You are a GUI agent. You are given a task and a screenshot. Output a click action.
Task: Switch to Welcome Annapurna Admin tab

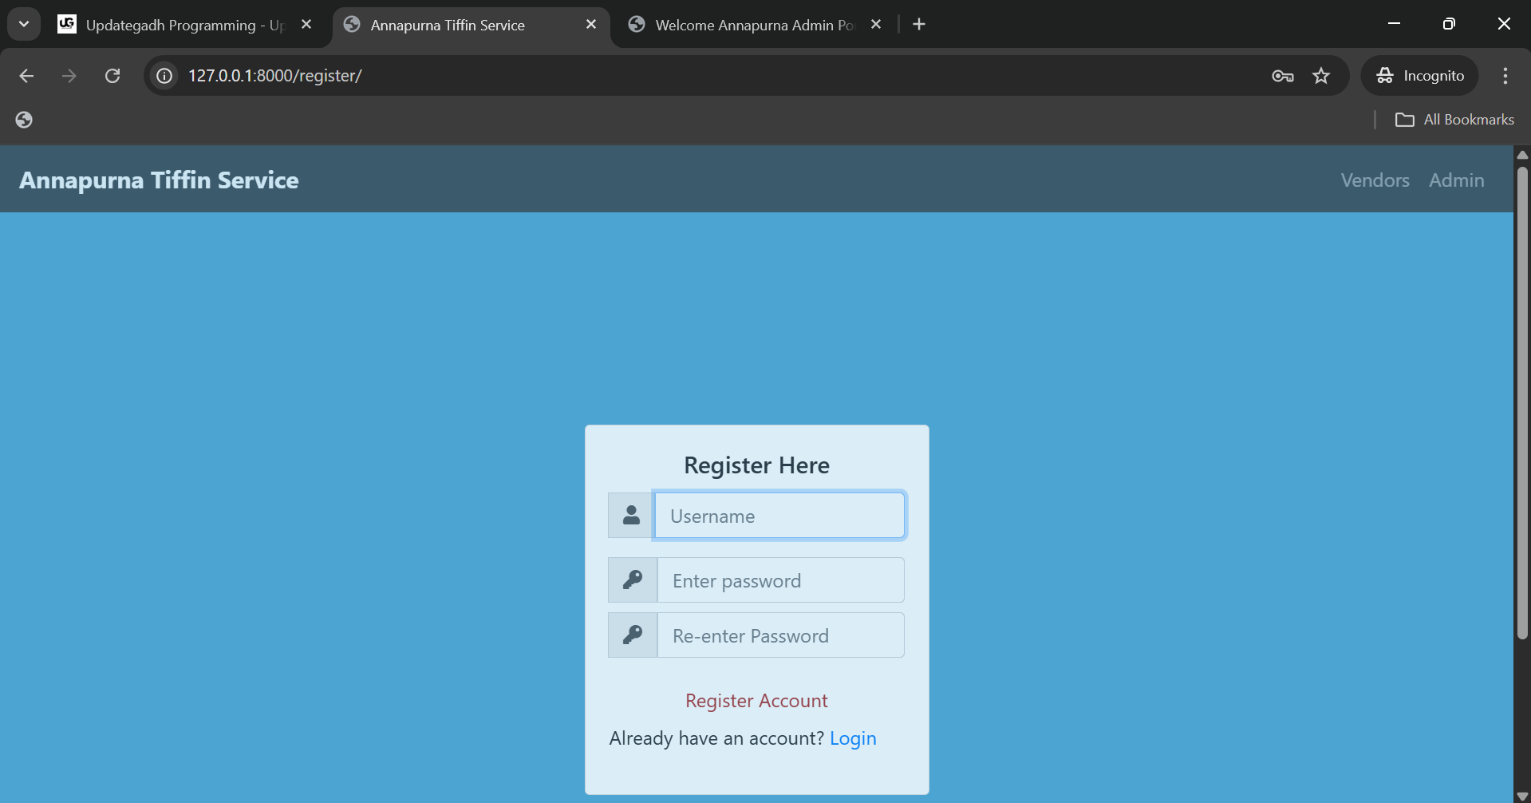750,25
